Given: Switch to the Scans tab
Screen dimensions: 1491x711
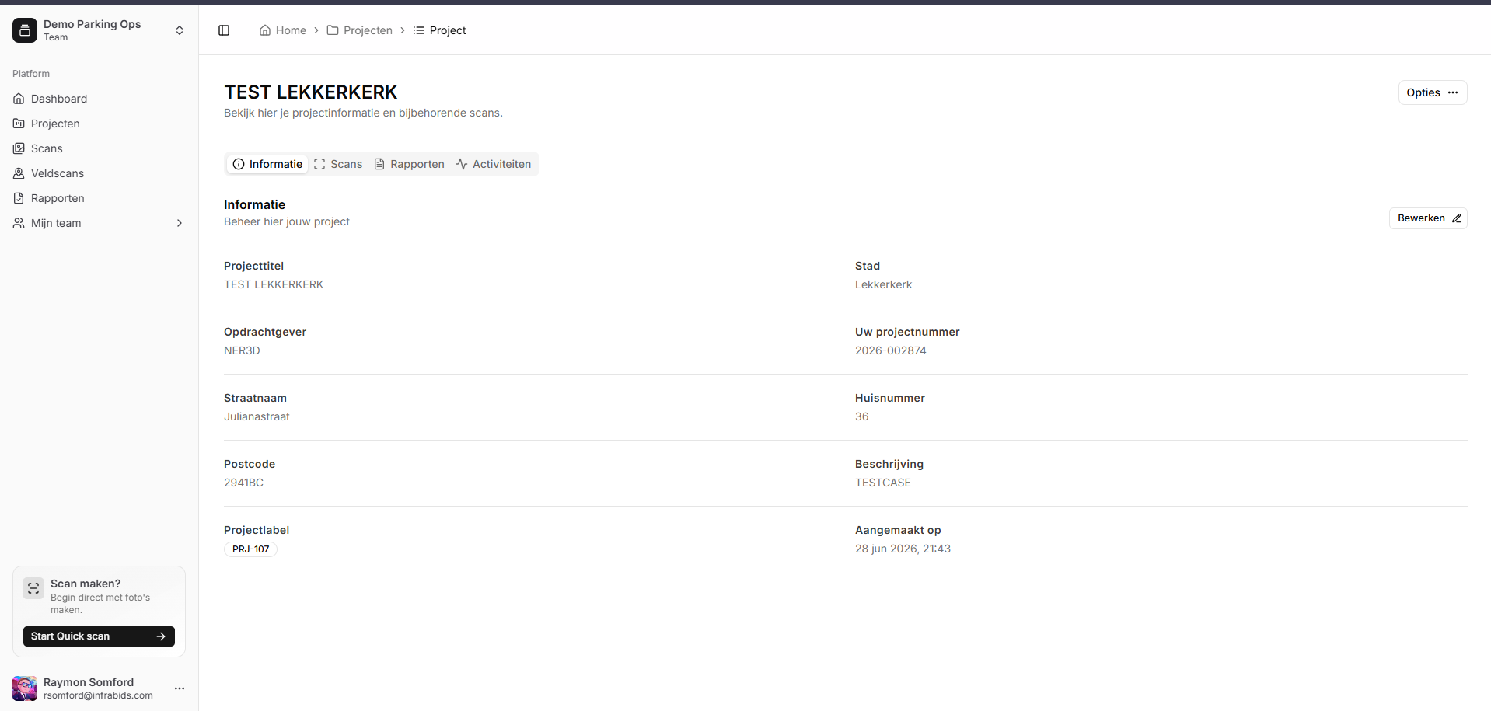Looking at the screenshot, I should [x=338, y=164].
